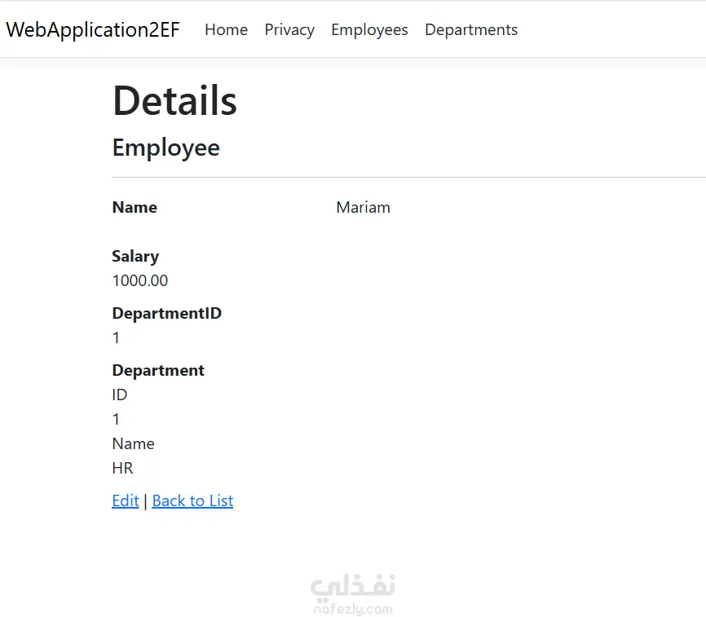706x617 pixels.
Task: Open the WebApplication2EF brand link
Action: (x=93, y=29)
